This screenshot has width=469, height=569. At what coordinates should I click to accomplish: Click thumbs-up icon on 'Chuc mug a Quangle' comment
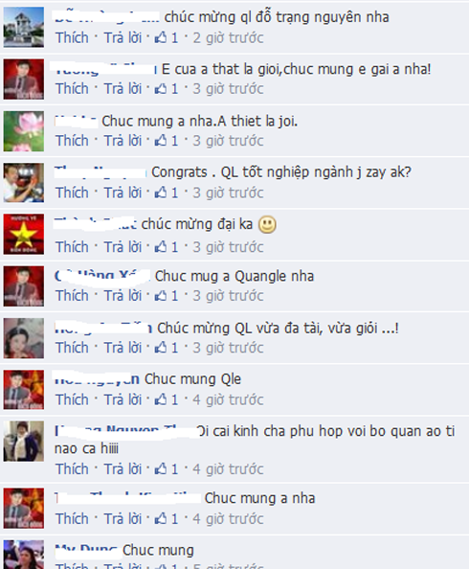pyautogui.click(x=161, y=296)
